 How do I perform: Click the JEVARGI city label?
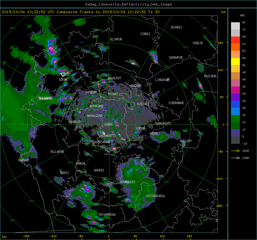[x=176, y=27]
